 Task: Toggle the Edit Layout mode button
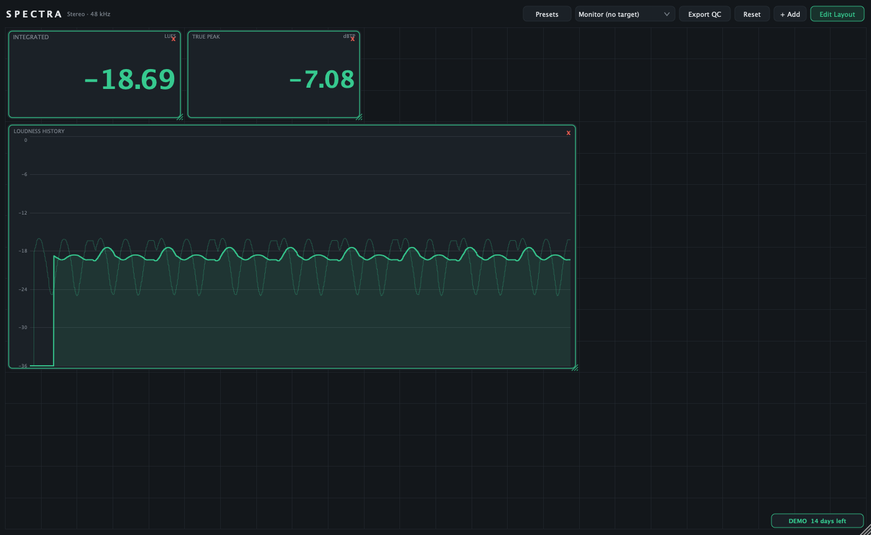pos(837,14)
